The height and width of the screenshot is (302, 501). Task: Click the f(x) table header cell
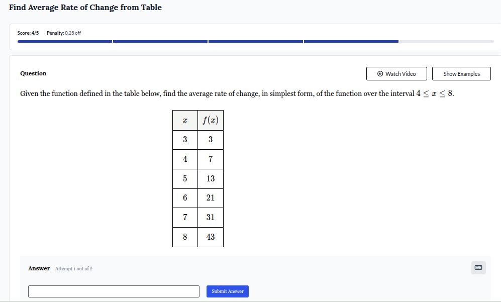point(210,120)
